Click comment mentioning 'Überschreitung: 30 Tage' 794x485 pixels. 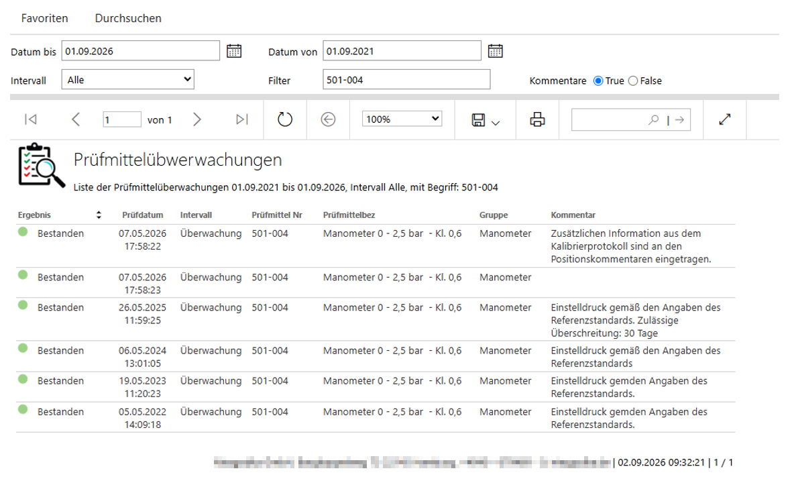(x=636, y=320)
